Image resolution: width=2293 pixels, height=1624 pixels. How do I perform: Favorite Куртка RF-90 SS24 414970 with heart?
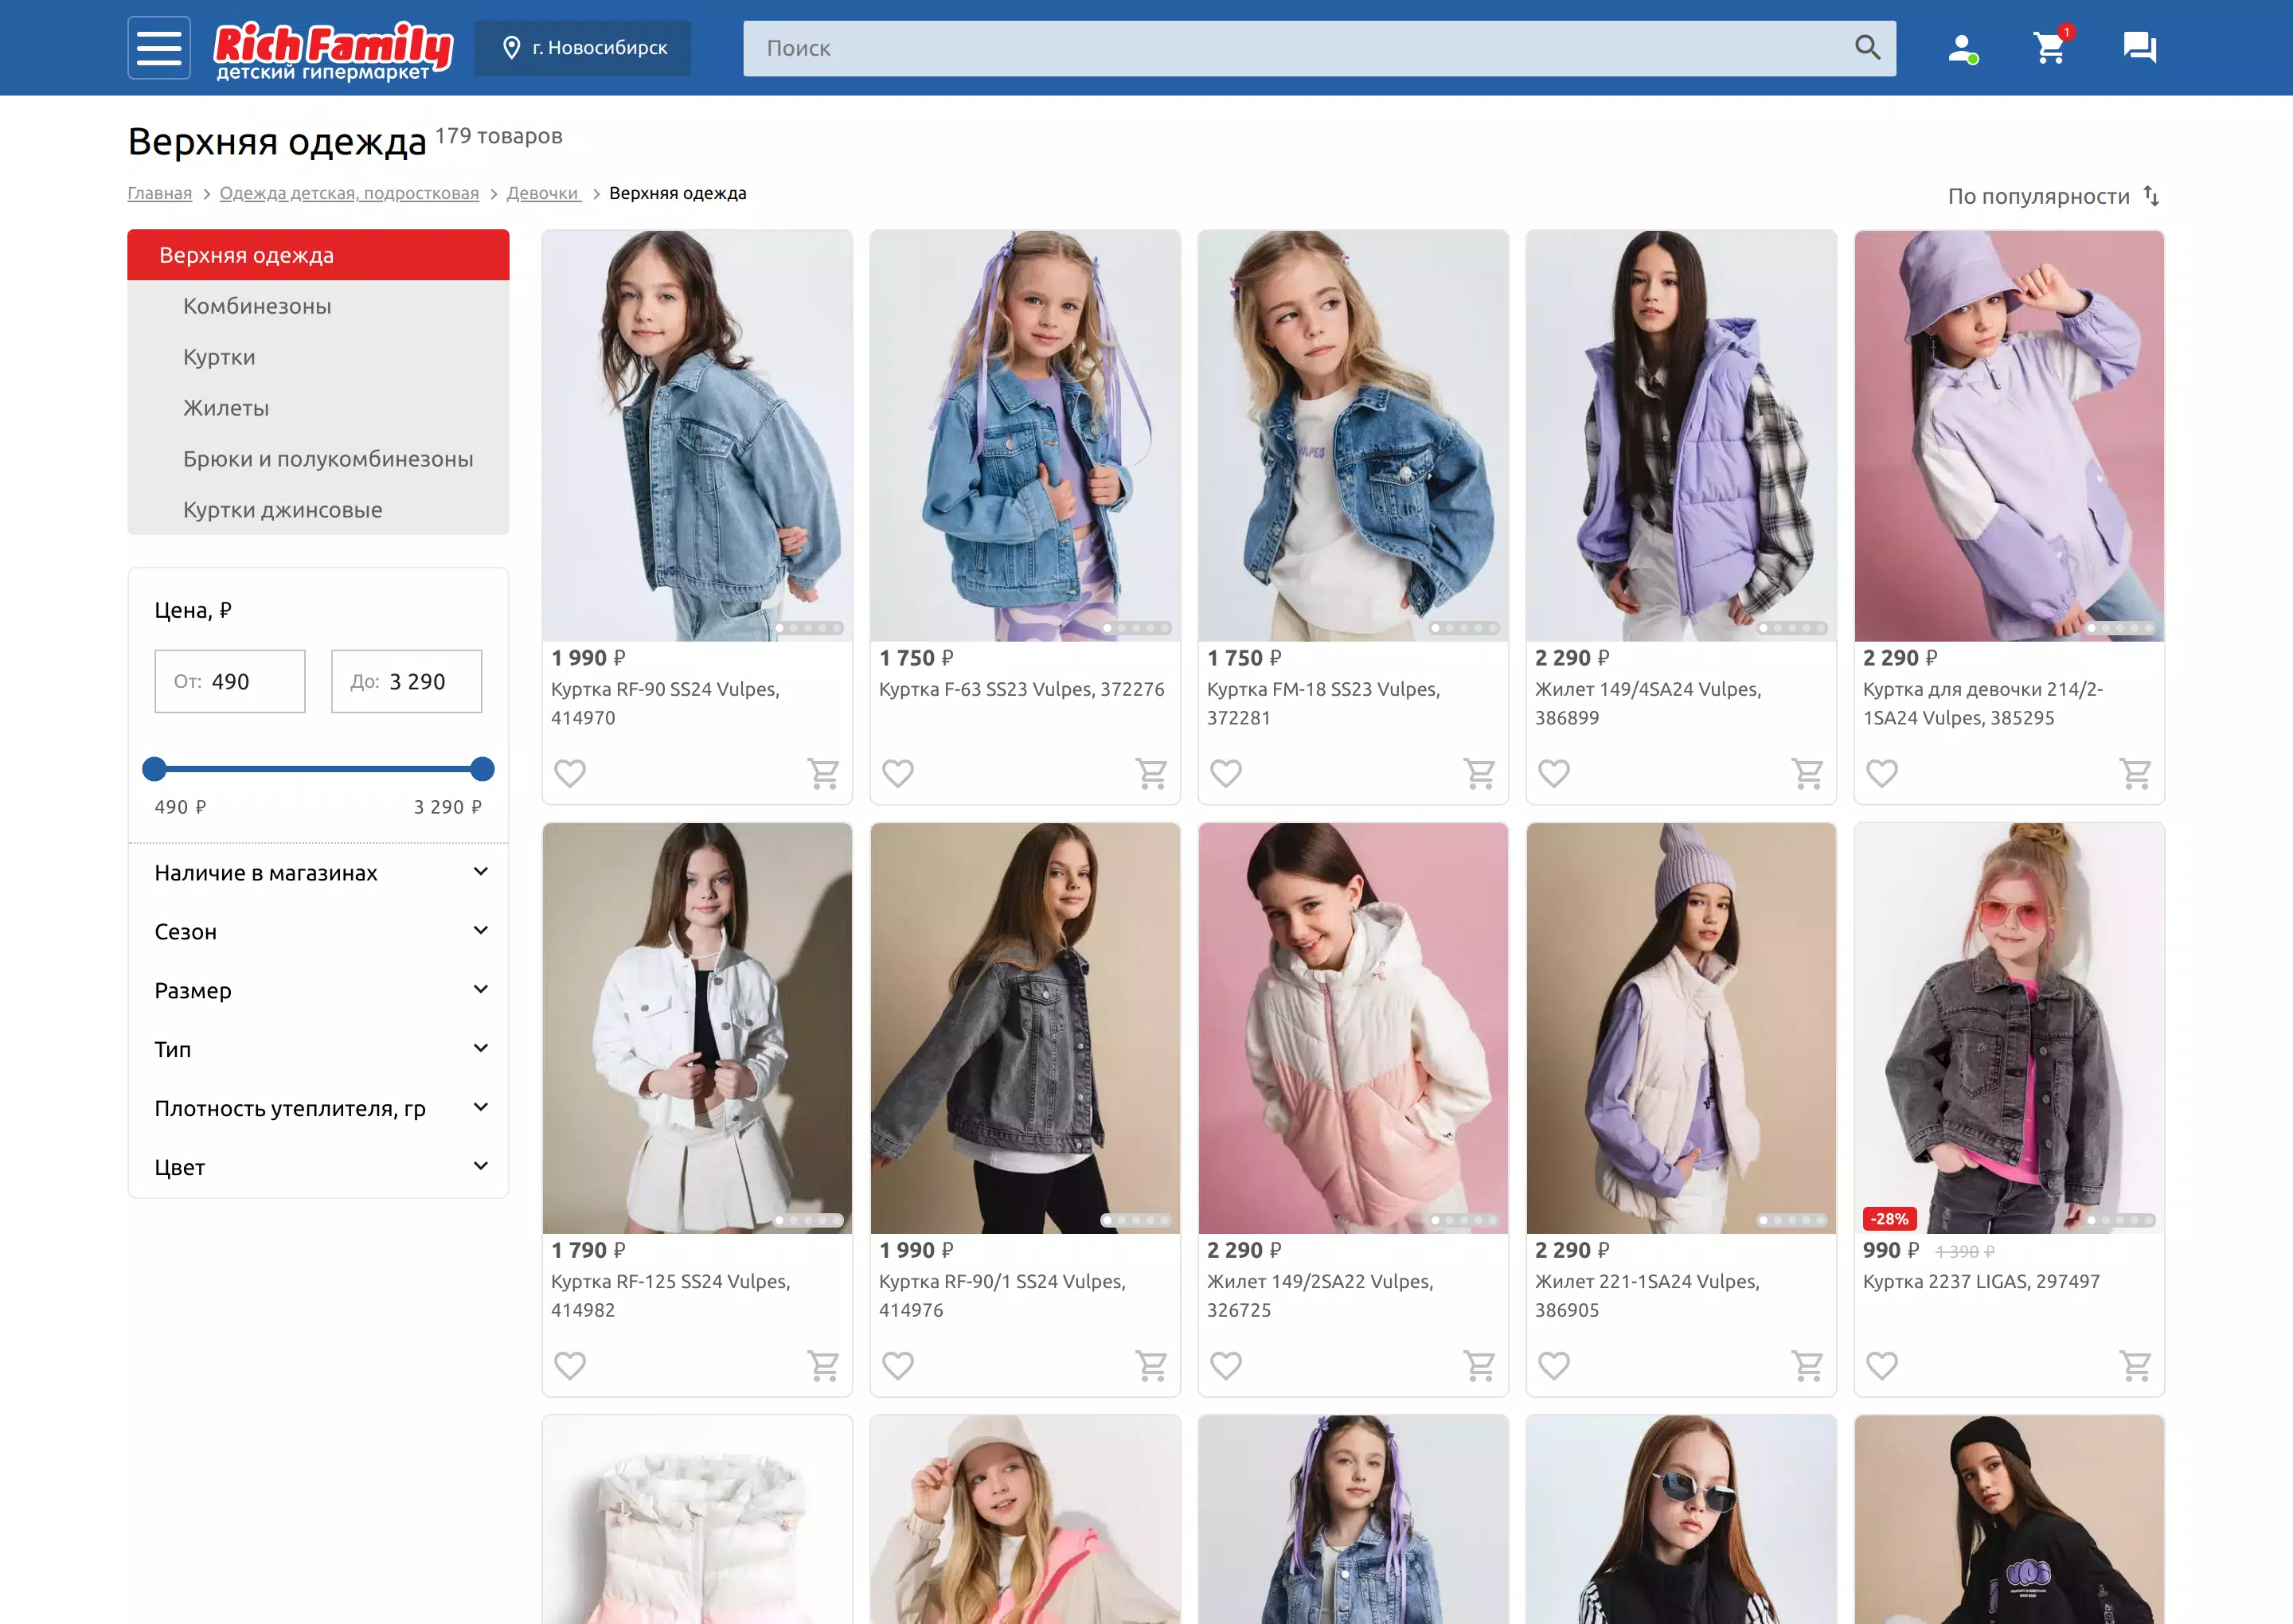[570, 773]
